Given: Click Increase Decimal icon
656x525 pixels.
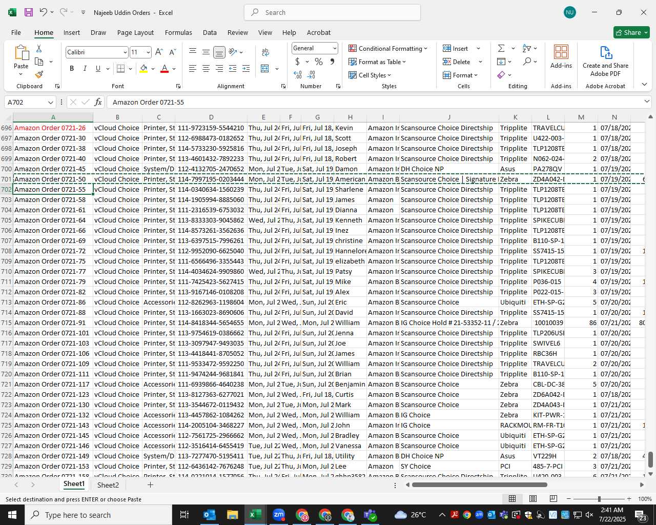Looking at the screenshot, I should click(298, 75).
